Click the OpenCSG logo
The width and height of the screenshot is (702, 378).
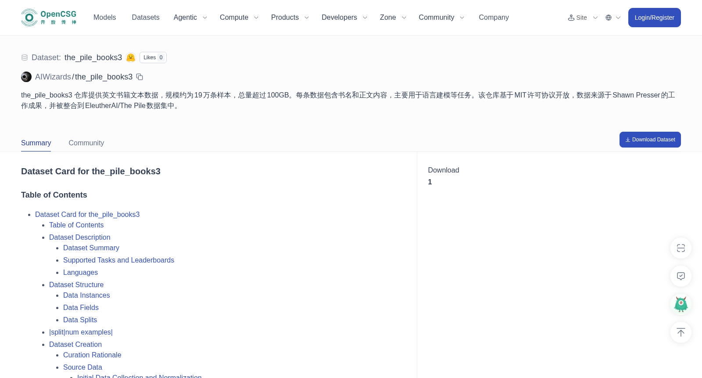click(x=49, y=18)
